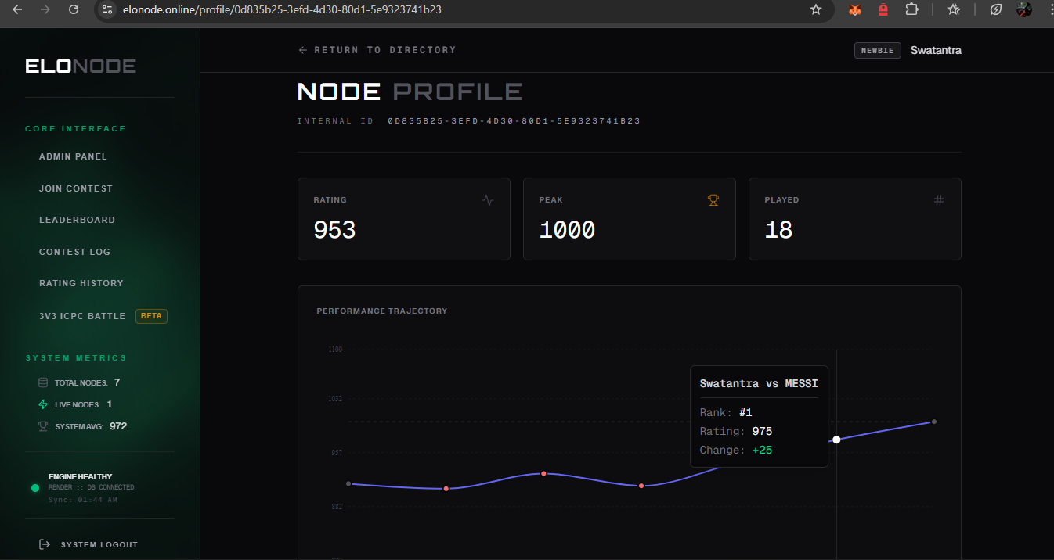
Task: Click the tooltip Rank value #1
Action: tap(745, 412)
